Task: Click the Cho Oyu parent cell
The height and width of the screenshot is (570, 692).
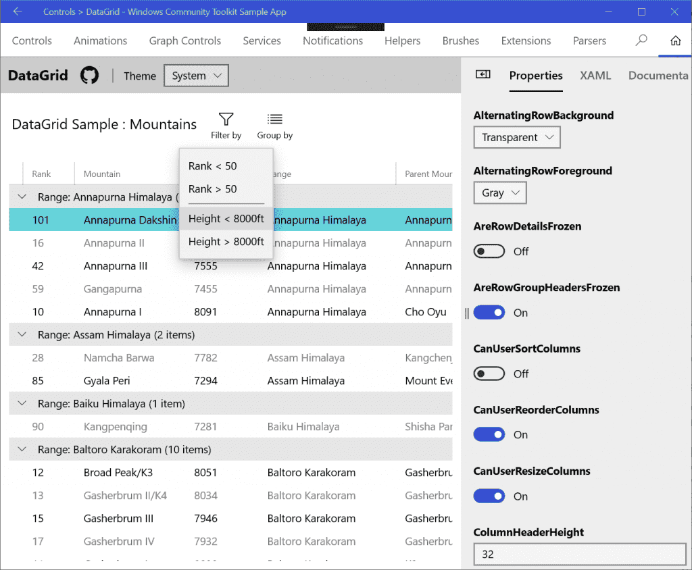Action: coord(426,311)
